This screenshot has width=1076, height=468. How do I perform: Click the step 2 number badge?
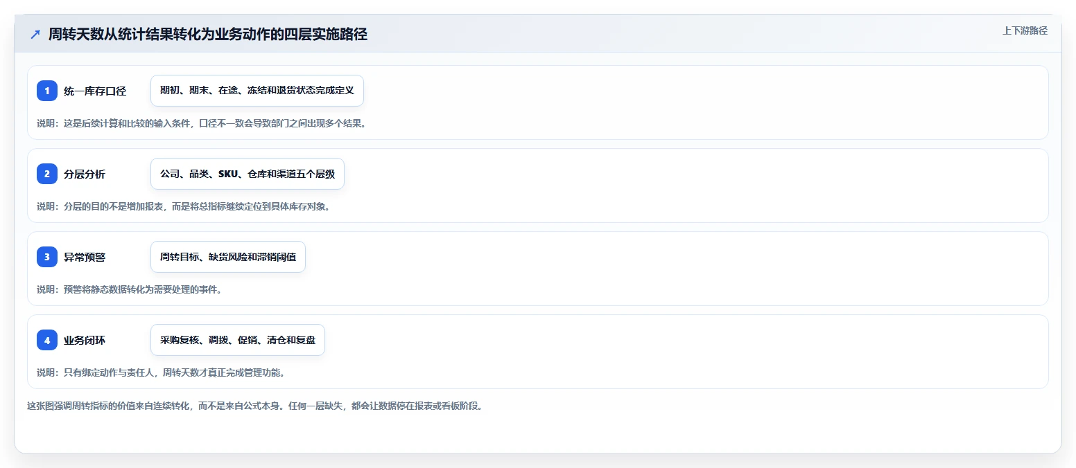tap(47, 174)
